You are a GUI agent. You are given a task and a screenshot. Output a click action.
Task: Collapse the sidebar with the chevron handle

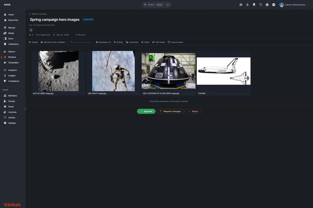(x=25, y=109)
